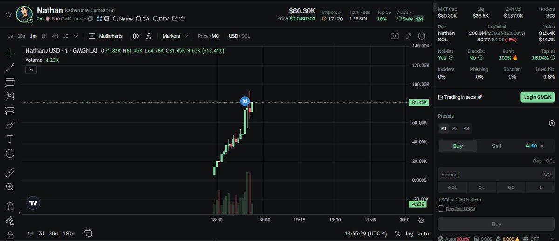The width and height of the screenshot is (559, 241).
Task: Collapse the drawing toolbar with left arrow
Action: click(20, 213)
